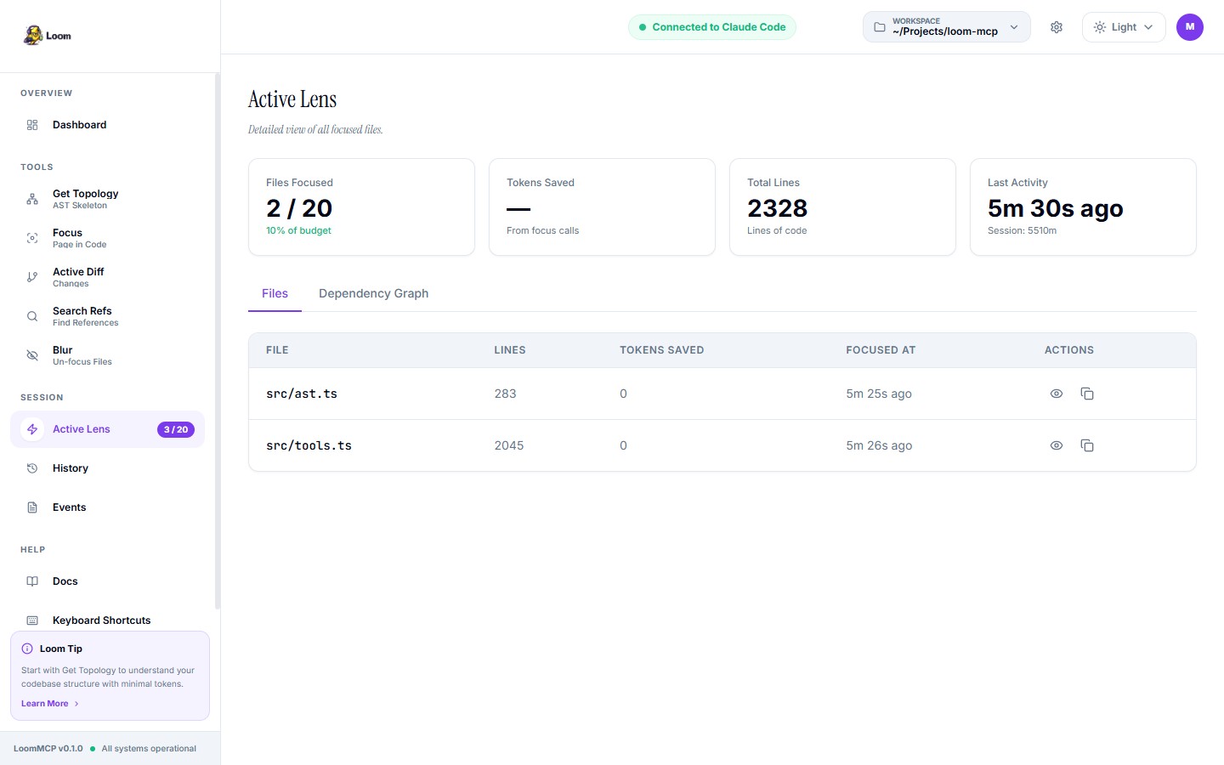Click the Loom logo in the sidebar

(x=47, y=35)
